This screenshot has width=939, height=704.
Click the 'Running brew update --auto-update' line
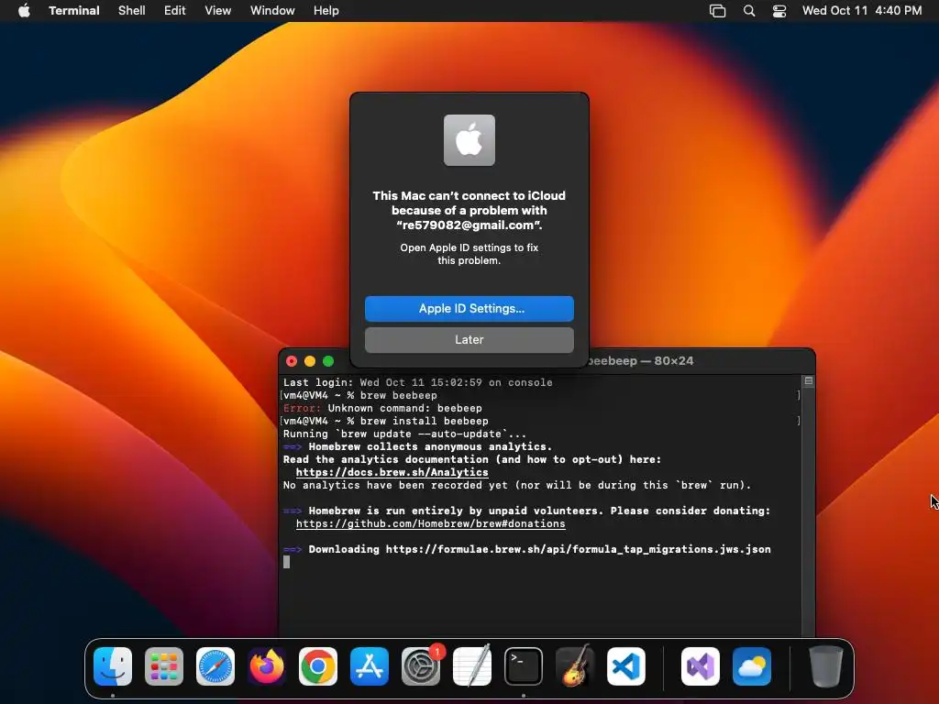click(x=404, y=434)
